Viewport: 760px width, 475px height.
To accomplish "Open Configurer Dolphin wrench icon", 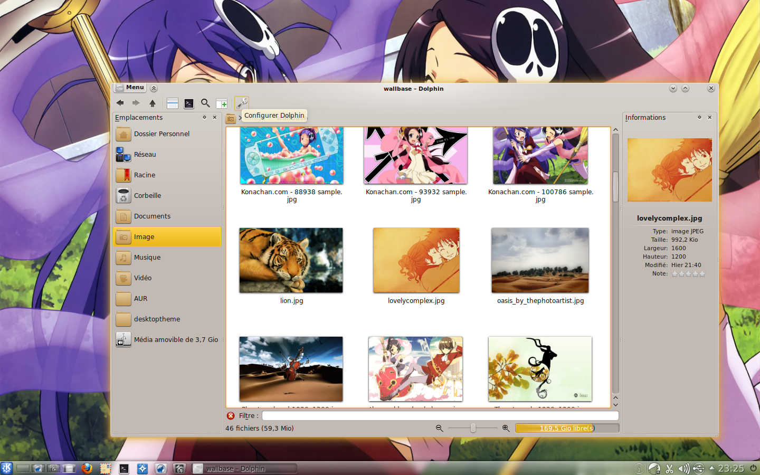I will click(x=241, y=103).
